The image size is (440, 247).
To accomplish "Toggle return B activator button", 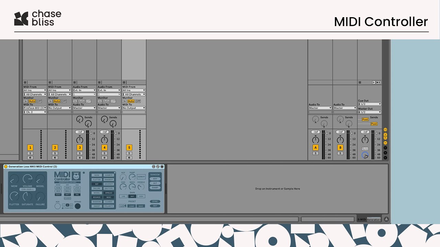I will point(340,148).
